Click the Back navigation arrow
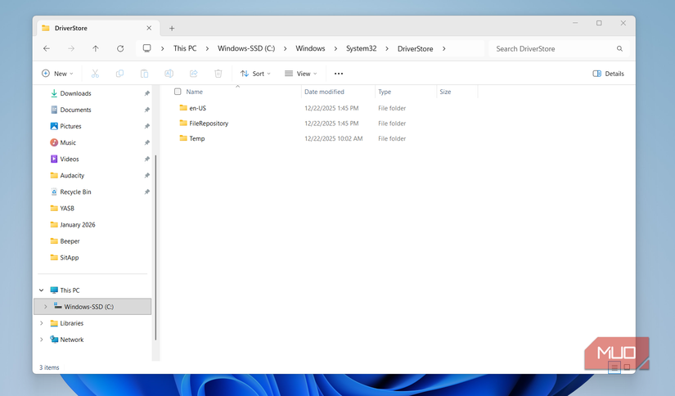The height and width of the screenshot is (396, 675). pos(47,49)
